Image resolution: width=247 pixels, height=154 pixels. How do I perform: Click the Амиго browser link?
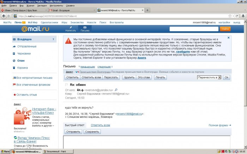pyautogui.click(x=141, y=58)
